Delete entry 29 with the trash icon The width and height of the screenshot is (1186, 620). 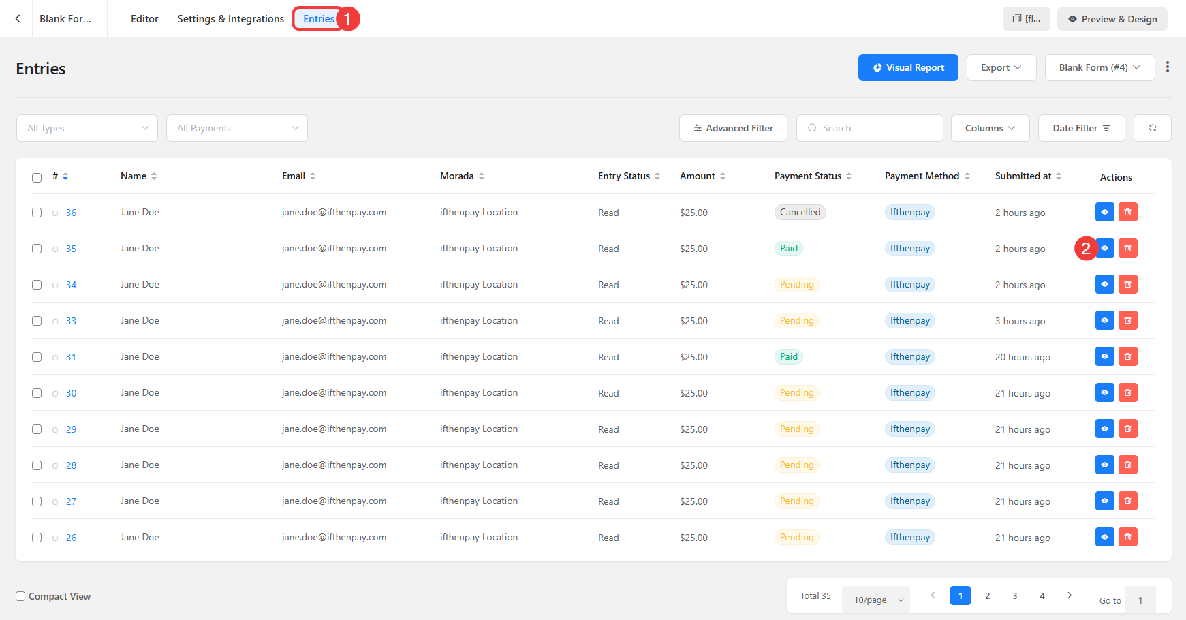[x=1127, y=429]
